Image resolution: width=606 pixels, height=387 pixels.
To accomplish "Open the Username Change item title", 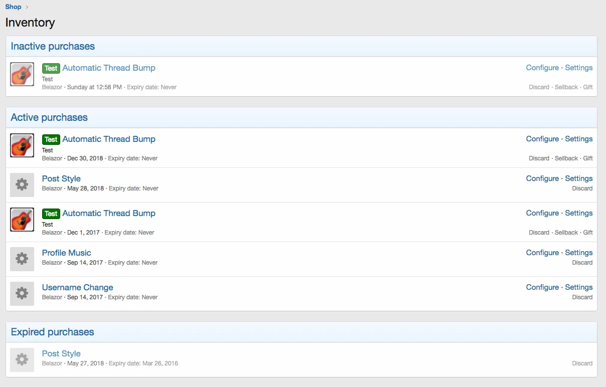I will point(77,287).
